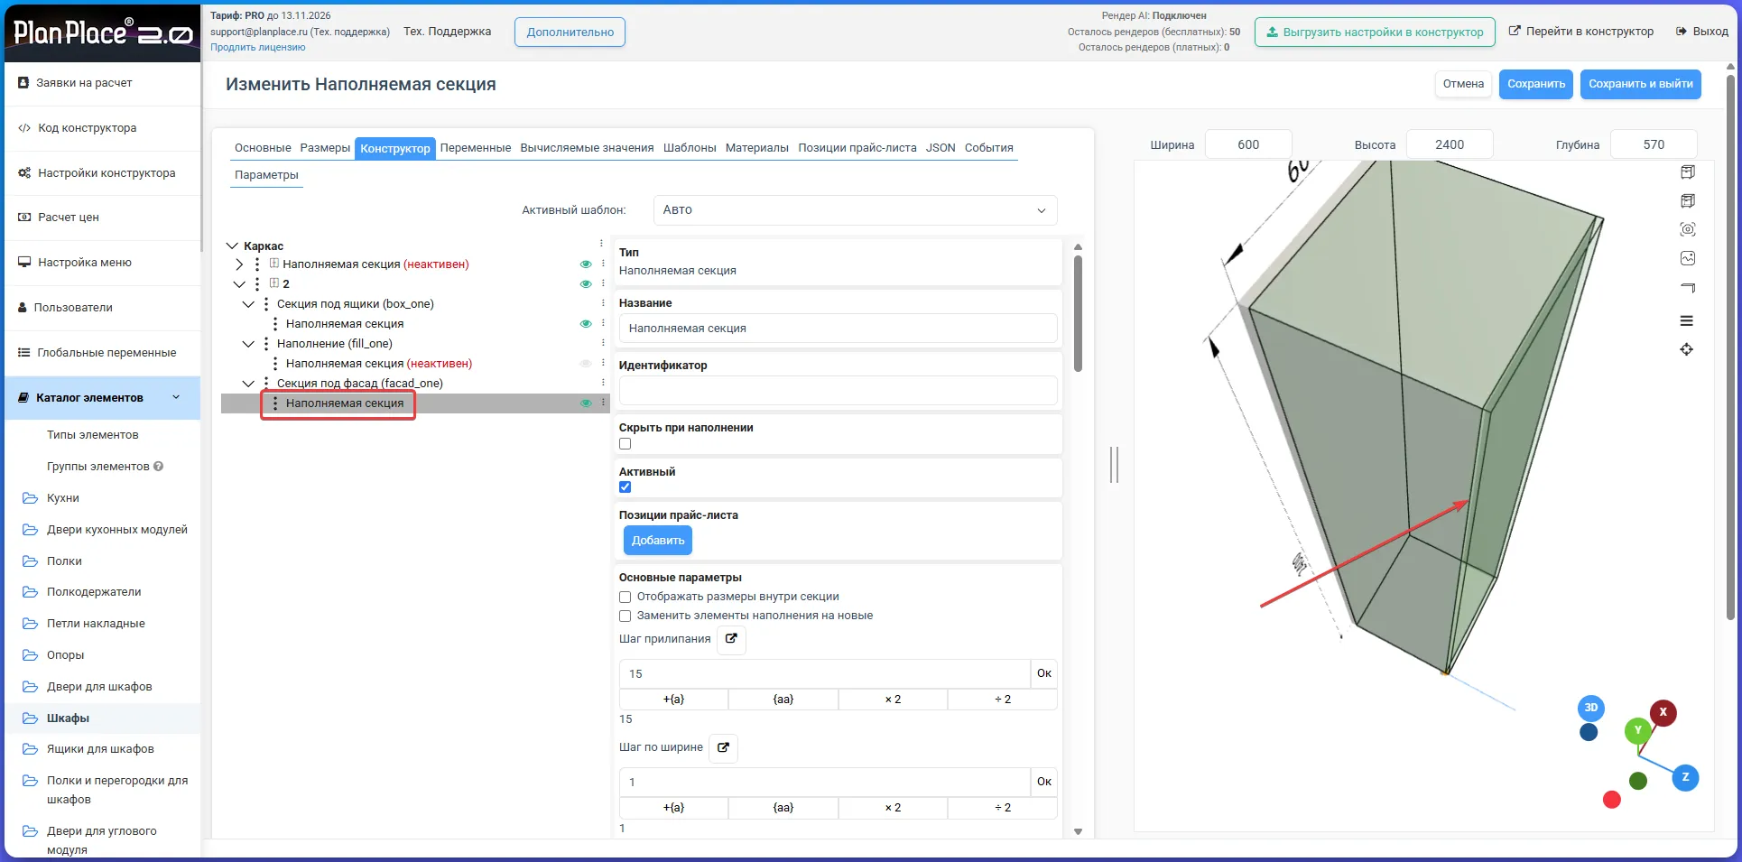Open external editor icon next to Шаг прилипания

731,639
